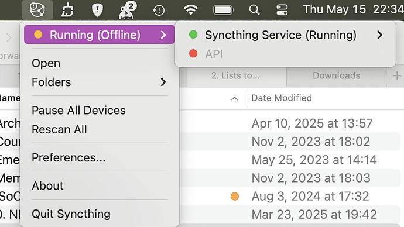Image resolution: width=404 pixels, height=227 pixels.
Task: Click Finder forward navigation arrow
Action: click(9, 38)
